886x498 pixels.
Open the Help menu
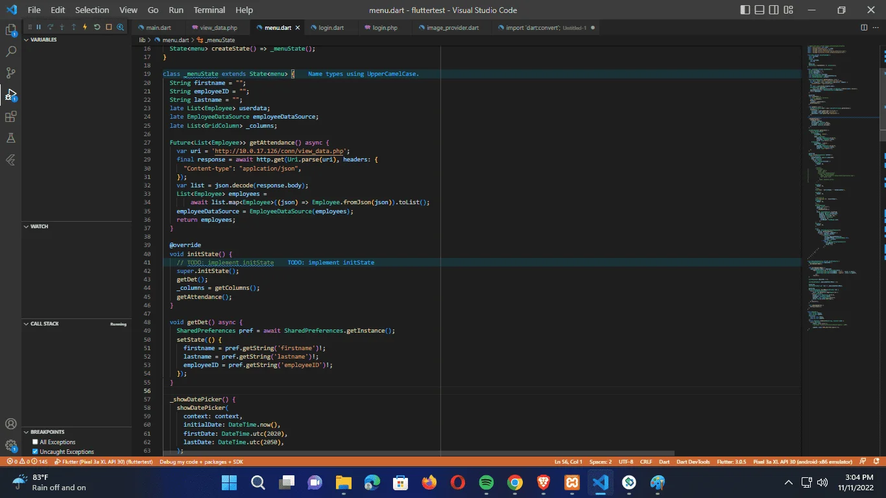245,10
